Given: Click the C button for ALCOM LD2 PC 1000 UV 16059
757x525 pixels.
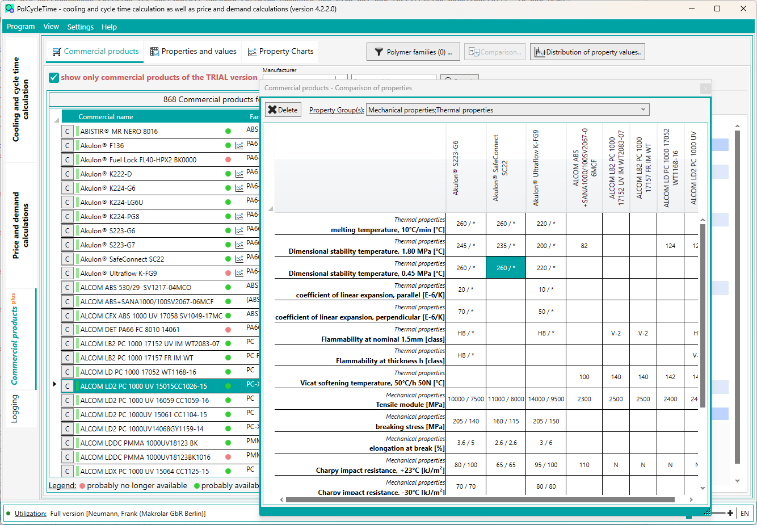Looking at the screenshot, I should [68, 400].
